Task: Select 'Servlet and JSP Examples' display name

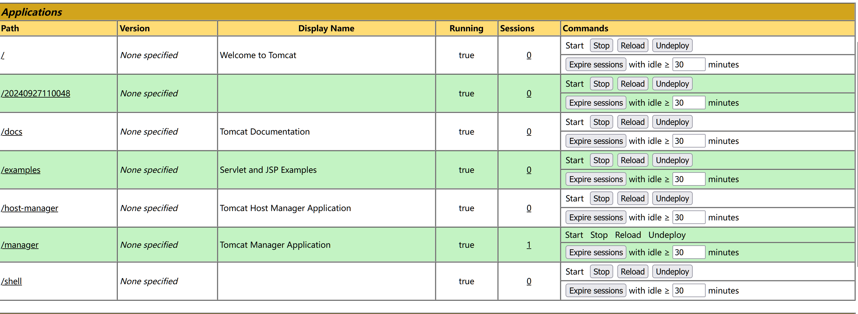Action: pos(268,170)
